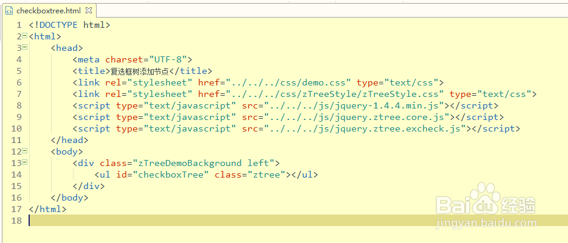Collapse the body element fold at line 12
This screenshot has width=568, height=243.
coord(24,151)
